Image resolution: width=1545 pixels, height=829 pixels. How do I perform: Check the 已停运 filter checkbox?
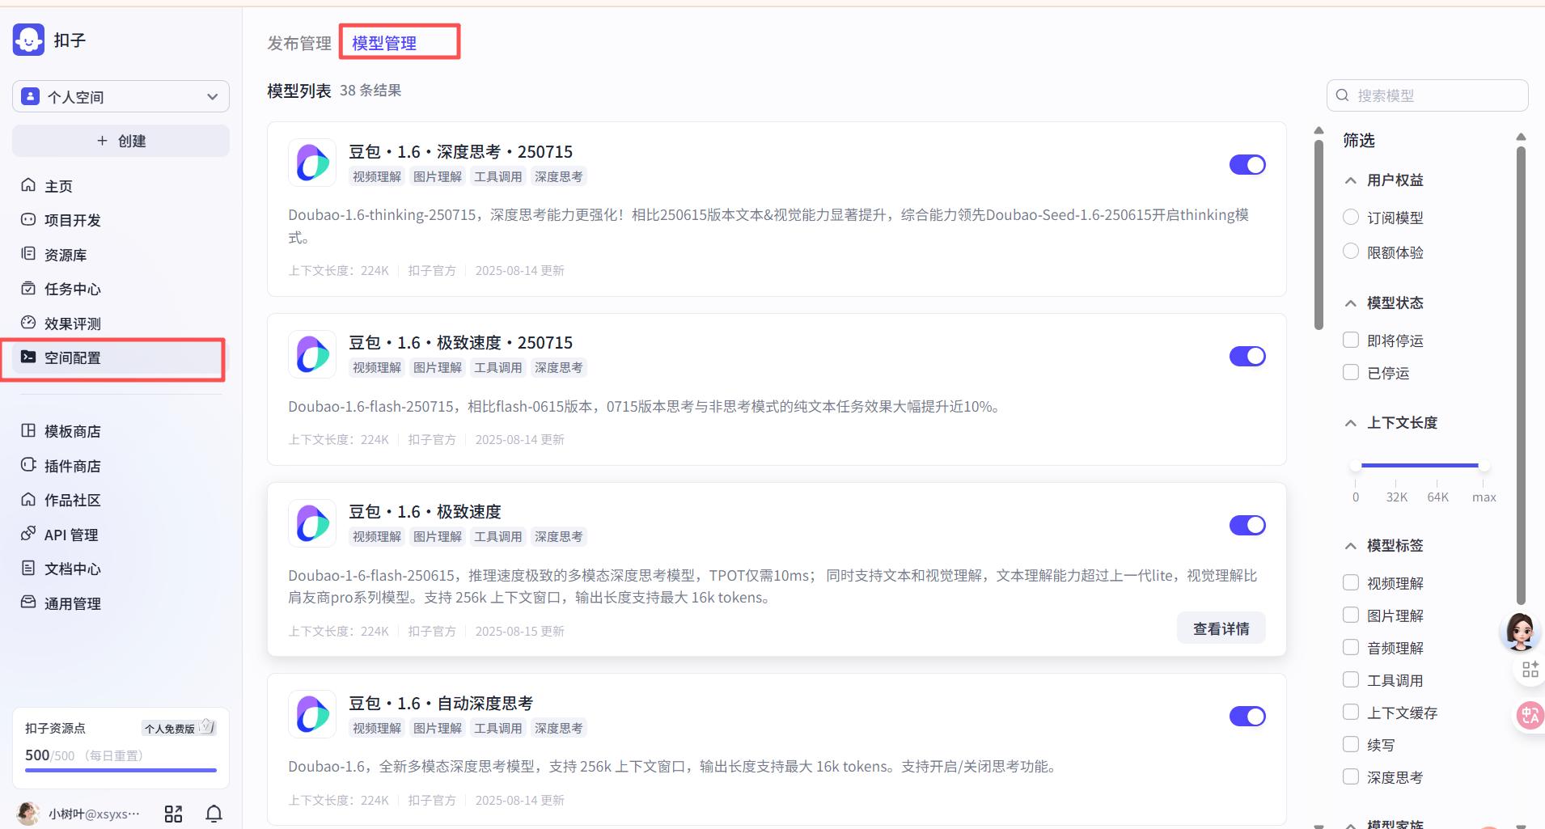coord(1351,372)
